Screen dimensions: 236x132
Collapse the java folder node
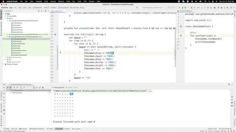tap(6, 18)
